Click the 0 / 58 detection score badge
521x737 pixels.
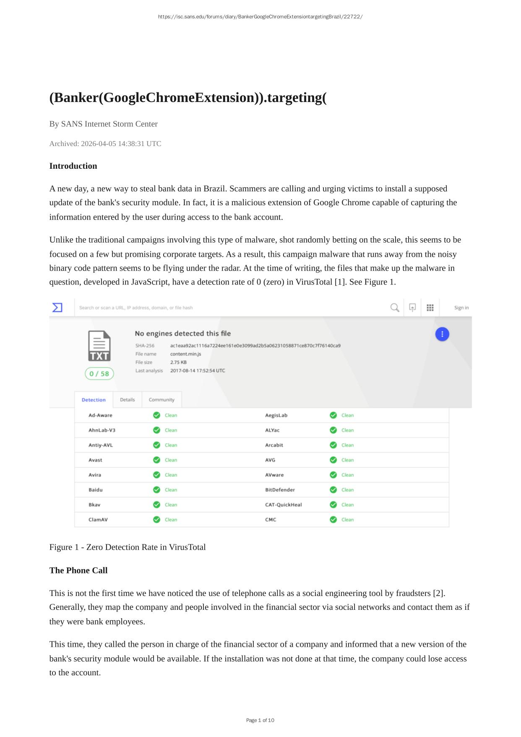99,374
